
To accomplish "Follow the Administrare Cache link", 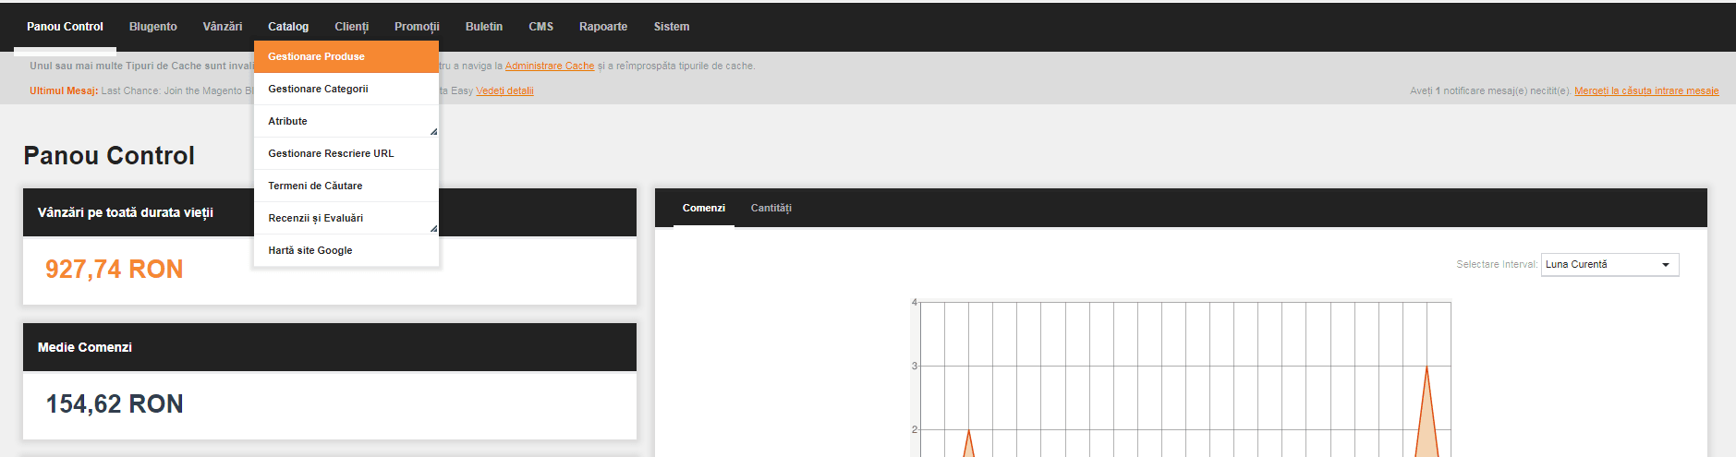I will 550,66.
